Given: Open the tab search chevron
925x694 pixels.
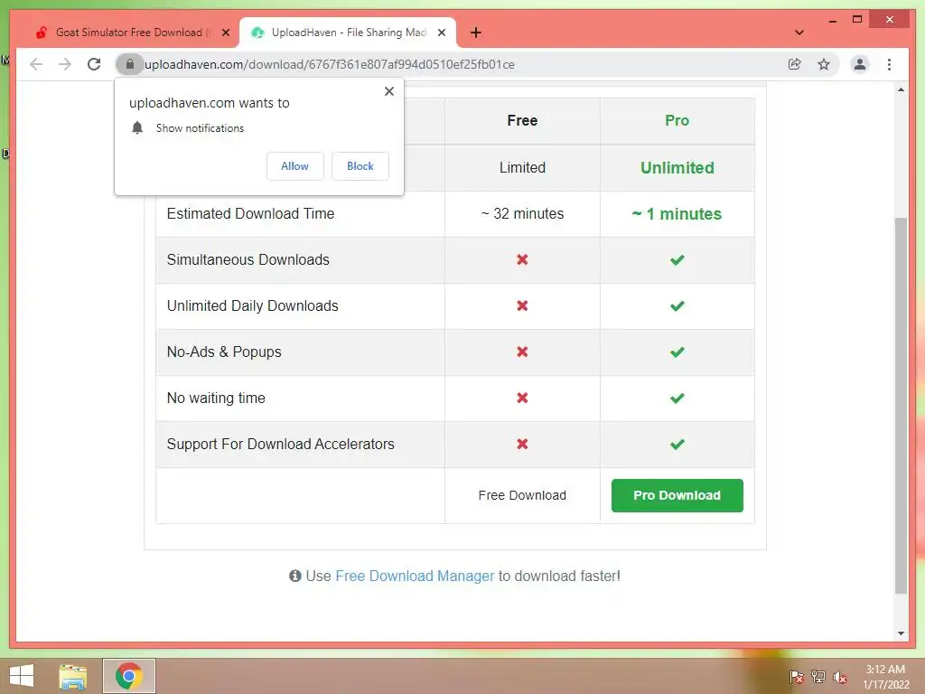Looking at the screenshot, I should 799,33.
